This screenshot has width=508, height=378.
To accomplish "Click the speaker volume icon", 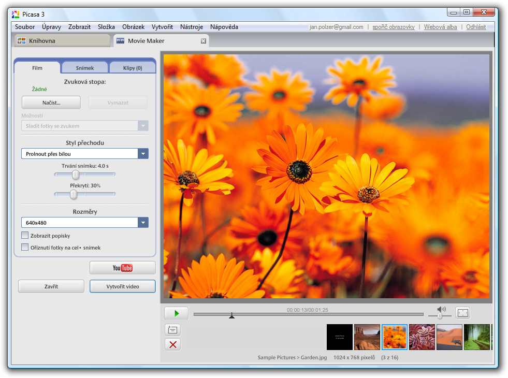I will pos(441,309).
